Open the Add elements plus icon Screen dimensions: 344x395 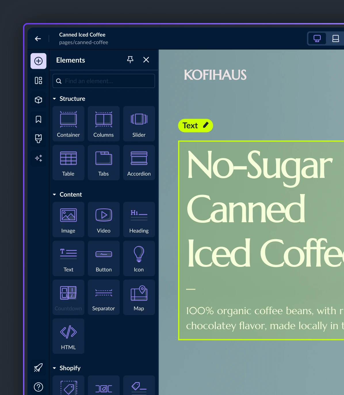39,61
